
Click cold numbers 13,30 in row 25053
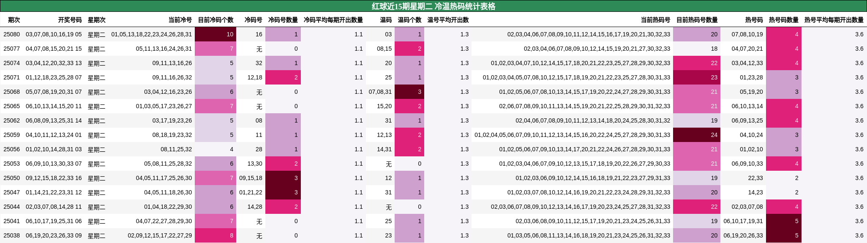(255, 164)
